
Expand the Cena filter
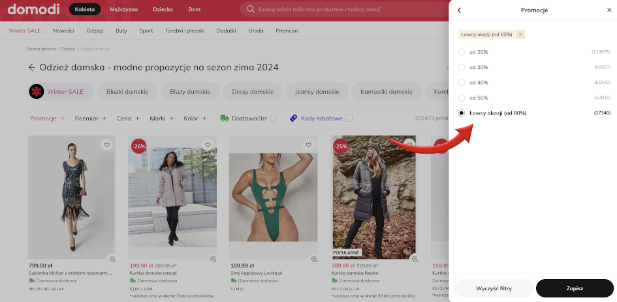(x=128, y=118)
